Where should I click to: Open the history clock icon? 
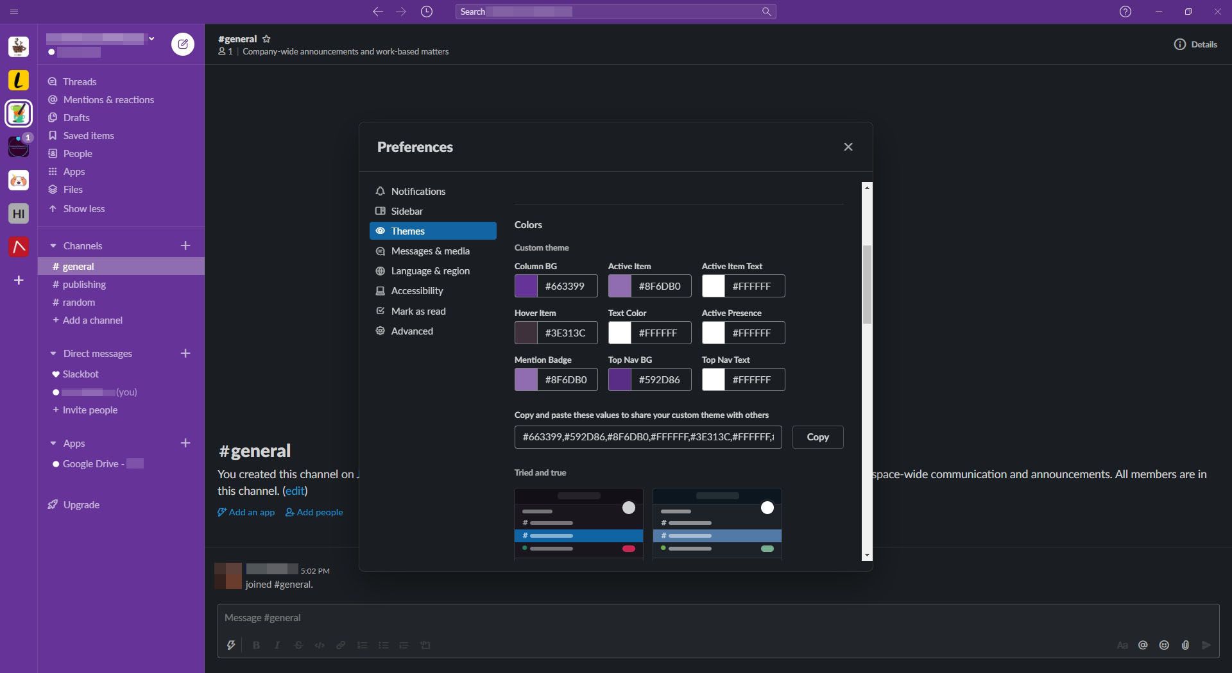(x=427, y=12)
